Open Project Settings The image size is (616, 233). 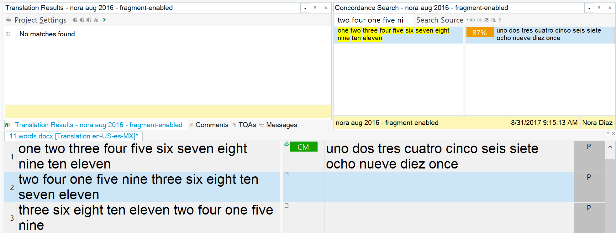click(x=40, y=20)
